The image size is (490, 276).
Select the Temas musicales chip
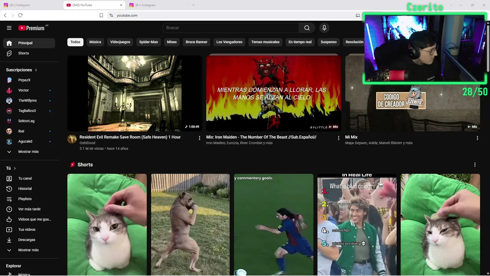pos(265,42)
